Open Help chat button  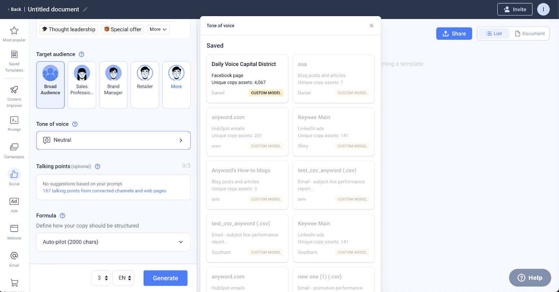pos(530,278)
